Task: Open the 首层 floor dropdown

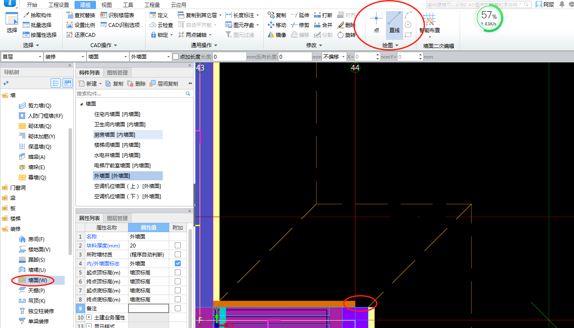Action: (22, 57)
